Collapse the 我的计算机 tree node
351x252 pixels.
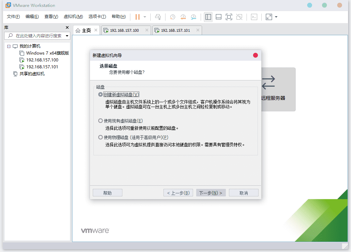[9, 46]
